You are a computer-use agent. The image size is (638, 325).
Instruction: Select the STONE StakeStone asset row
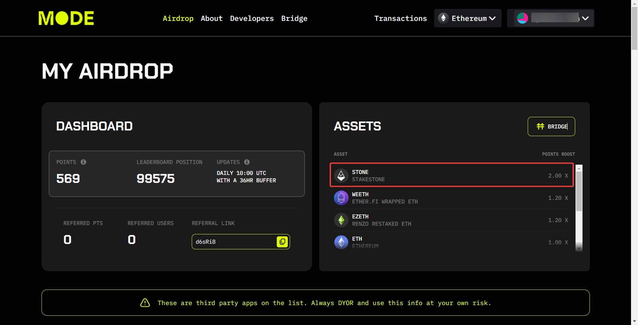click(451, 175)
